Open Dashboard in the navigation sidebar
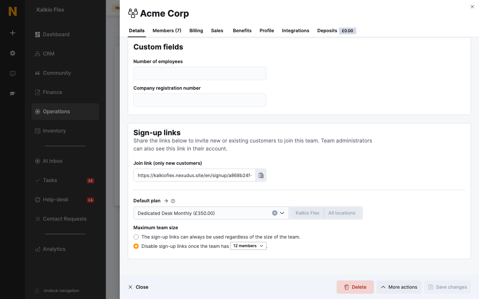This screenshot has width=479, height=299. pyautogui.click(x=65, y=35)
